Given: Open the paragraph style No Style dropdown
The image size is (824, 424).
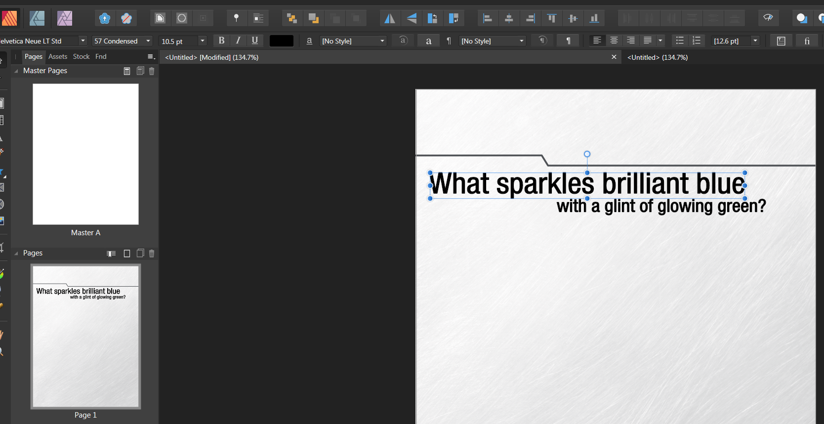Looking at the screenshot, I should tap(522, 41).
